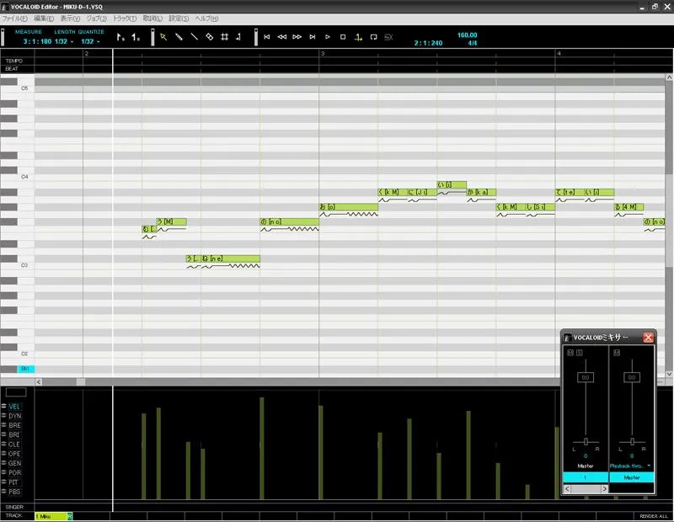674x522 pixels.
Task: Click the note-shaped toolbar icon right of the grid icon
Action: coord(238,37)
